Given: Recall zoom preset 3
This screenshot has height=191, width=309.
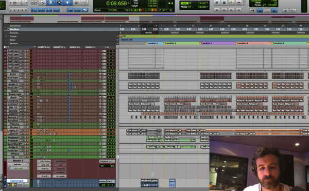Looking at the screenshot, I should [x=19, y=10].
